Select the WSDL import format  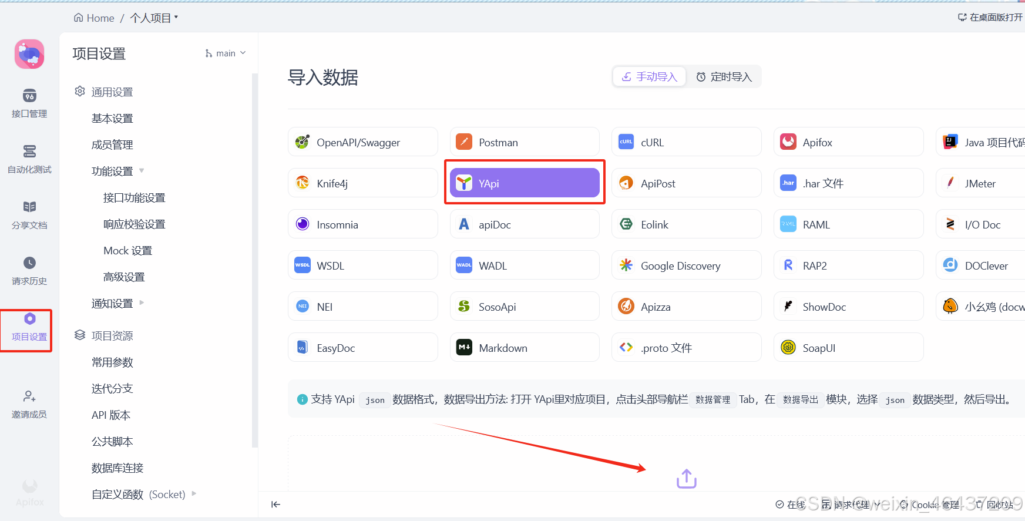(x=363, y=265)
